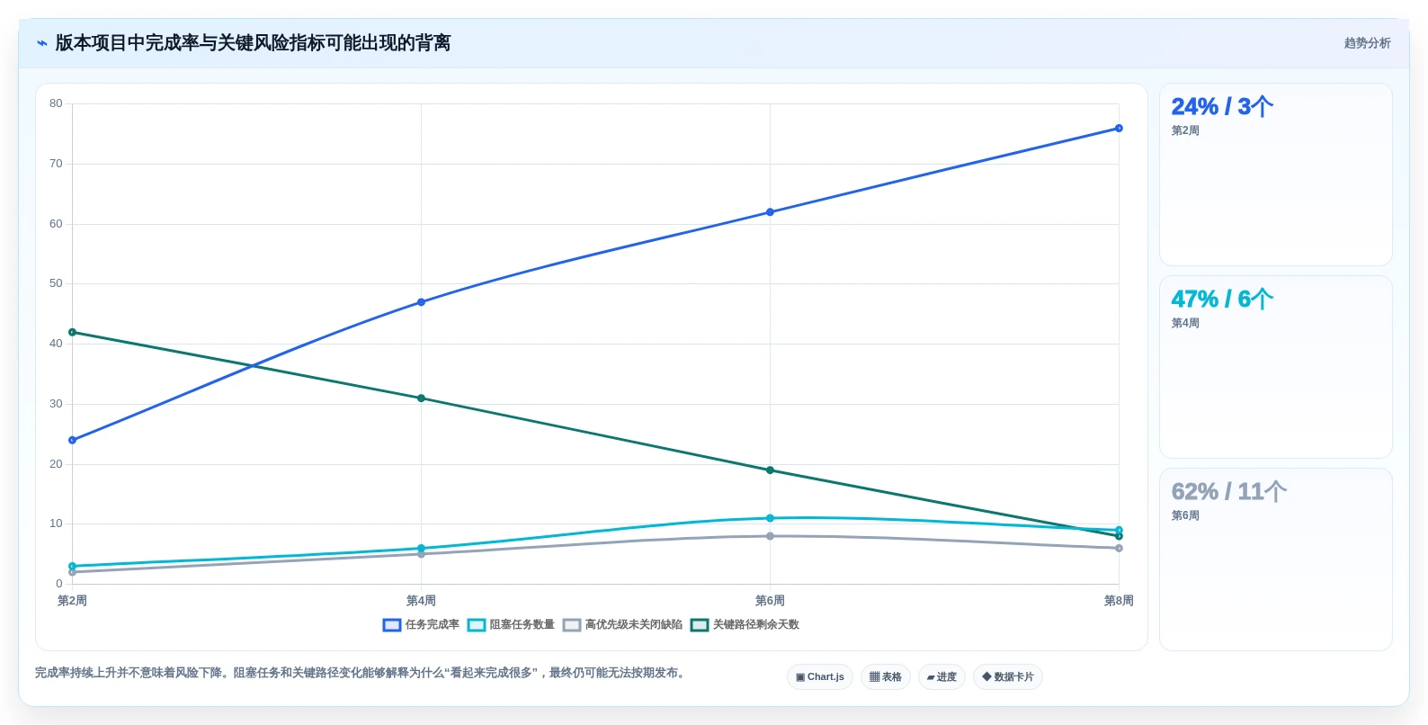Click the lightning icon beside the title

coord(42,43)
